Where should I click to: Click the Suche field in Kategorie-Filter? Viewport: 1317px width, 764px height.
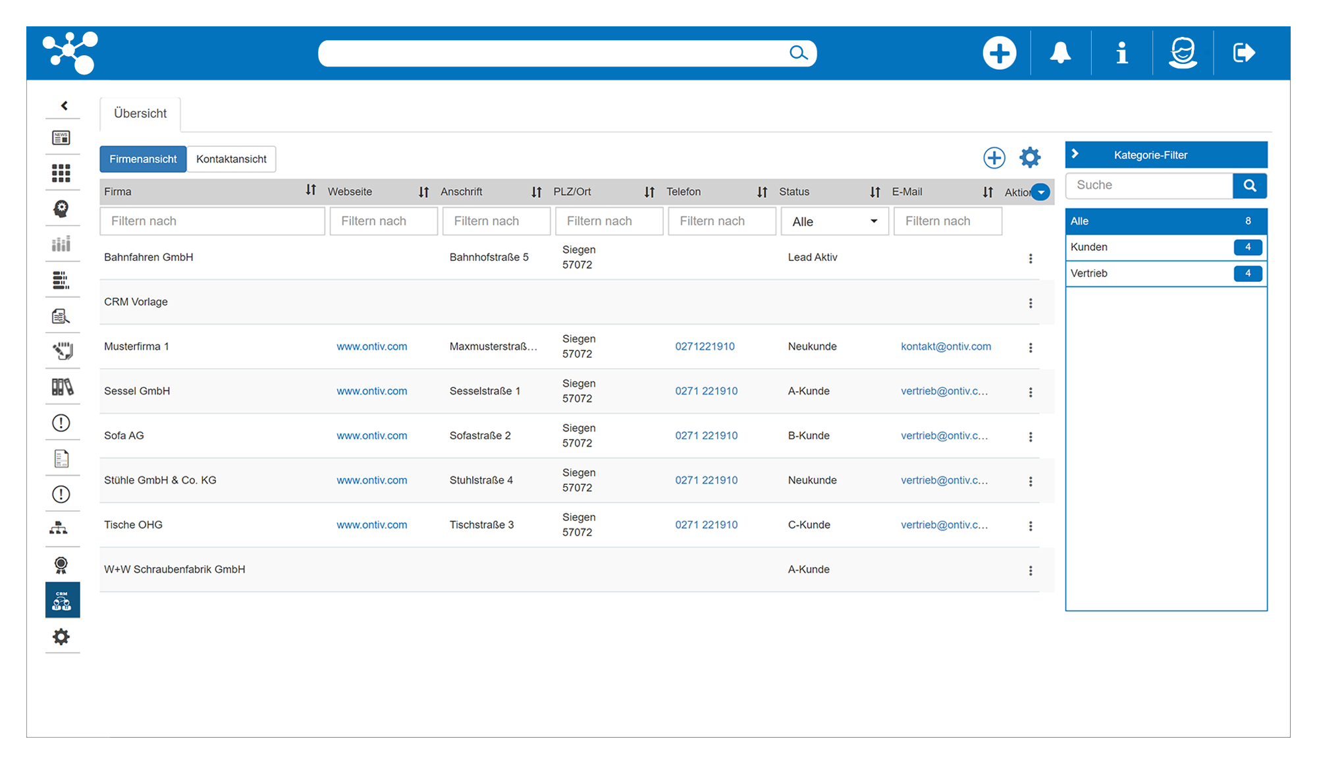click(1150, 186)
